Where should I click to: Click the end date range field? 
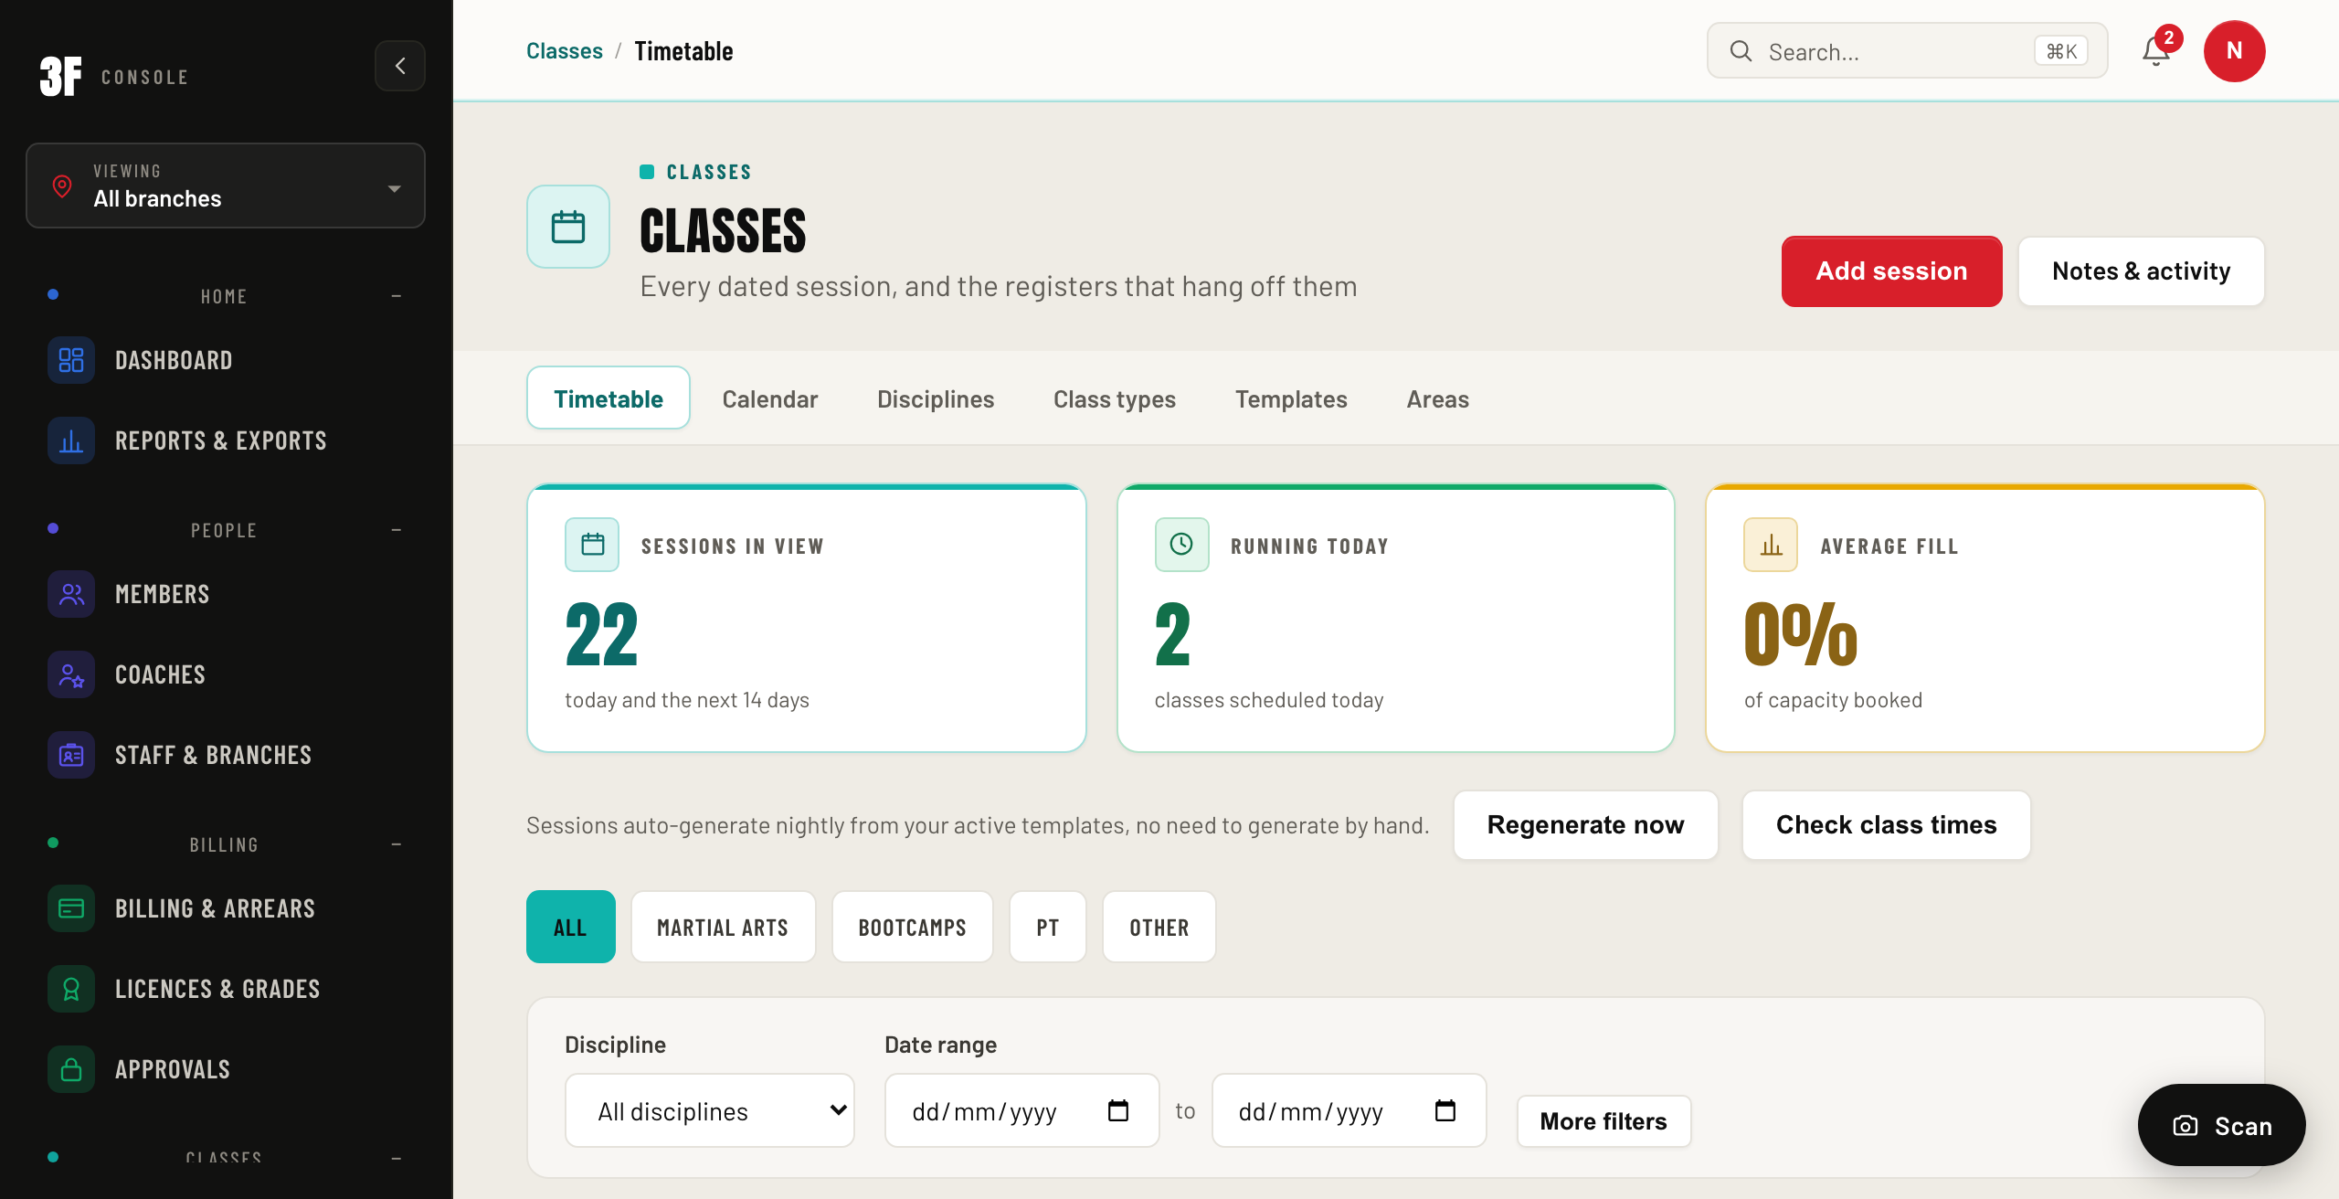coord(1349,1110)
